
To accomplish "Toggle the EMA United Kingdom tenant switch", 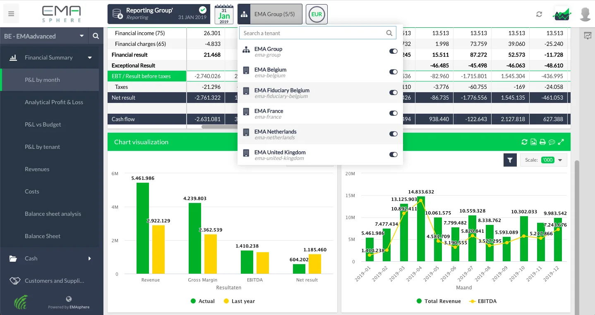I will [x=393, y=155].
